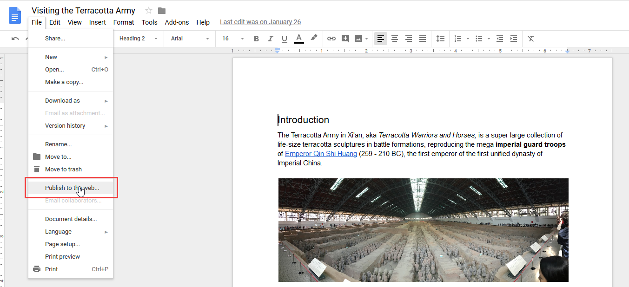Click the clear formatting icon
This screenshot has height=287, width=629.
[x=531, y=39]
